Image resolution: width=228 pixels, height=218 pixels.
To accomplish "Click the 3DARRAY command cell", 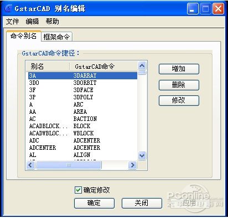I will (x=85, y=75).
